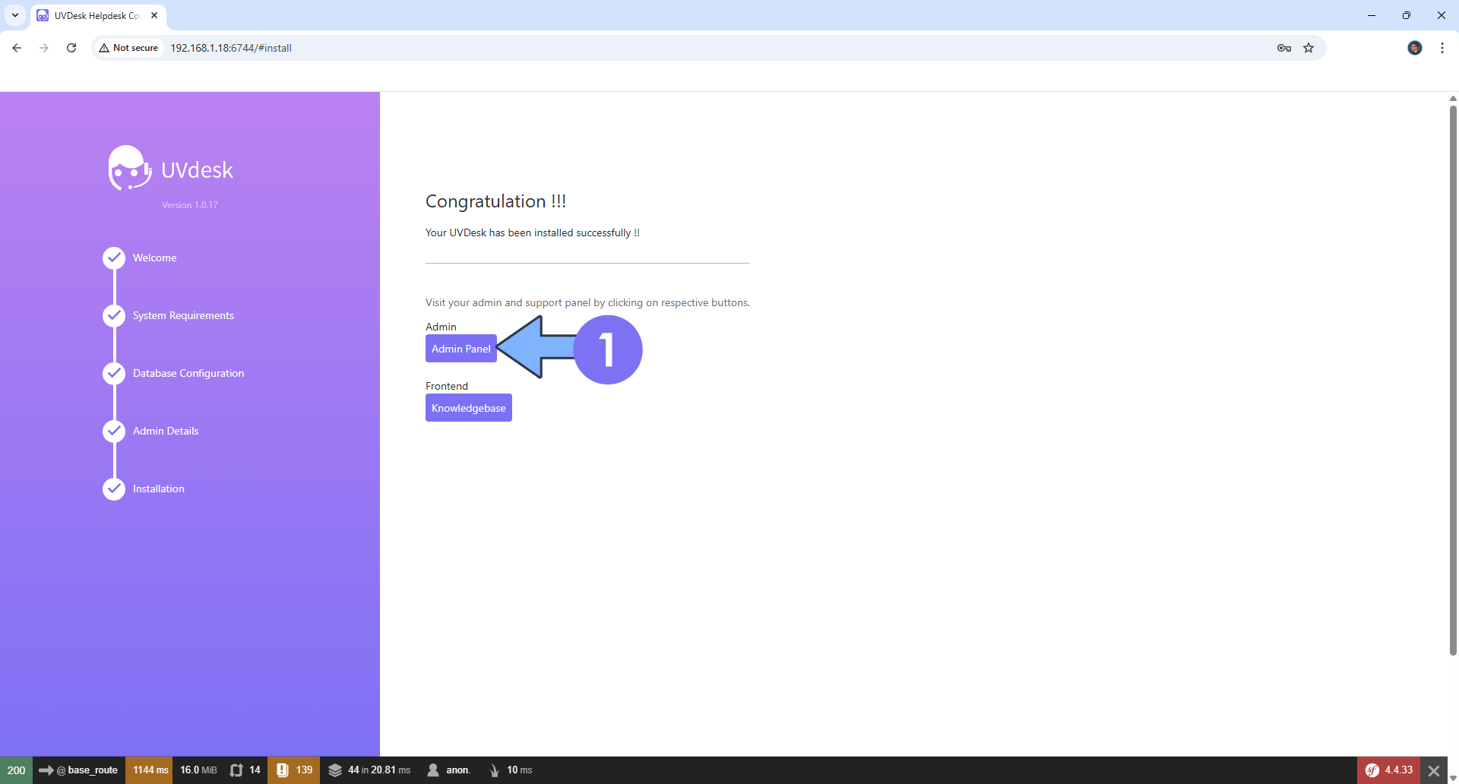Click the Symfony 4.4.33 version badge
The width and height of the screenshot is (1459, 784).
pos(1388,770)
